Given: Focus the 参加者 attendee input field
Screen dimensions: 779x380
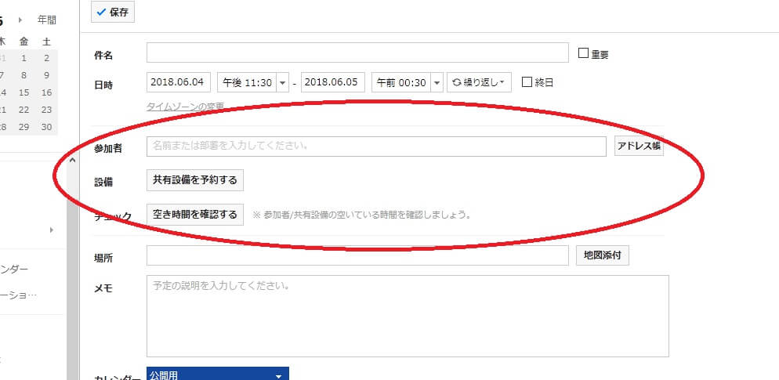Looking at the screenshot, I should pos(376,147).
